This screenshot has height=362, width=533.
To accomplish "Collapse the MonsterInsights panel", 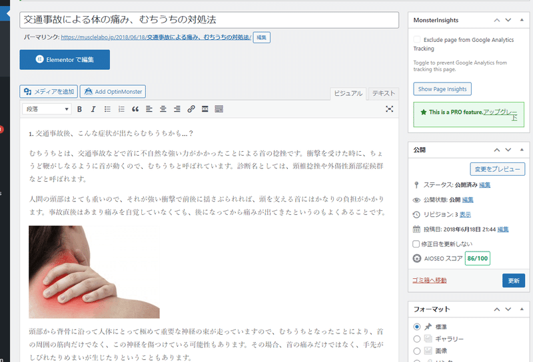I will click(x=522, y=20).
